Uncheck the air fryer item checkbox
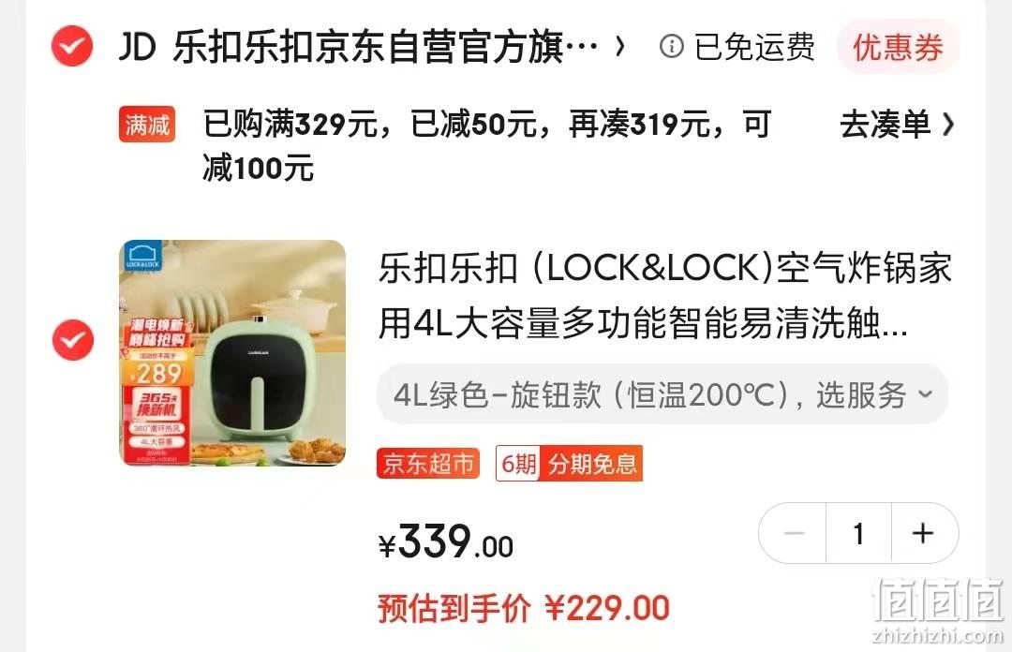The image size is (1012, 652). pyautogui.click(x=73, y=339)
